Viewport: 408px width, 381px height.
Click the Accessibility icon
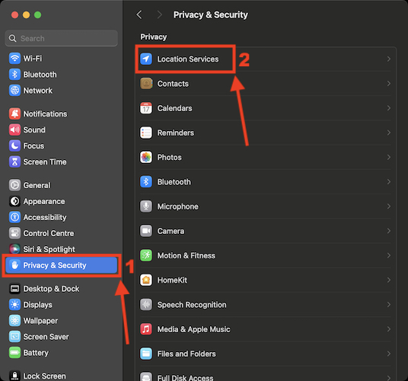pos(14,217)
